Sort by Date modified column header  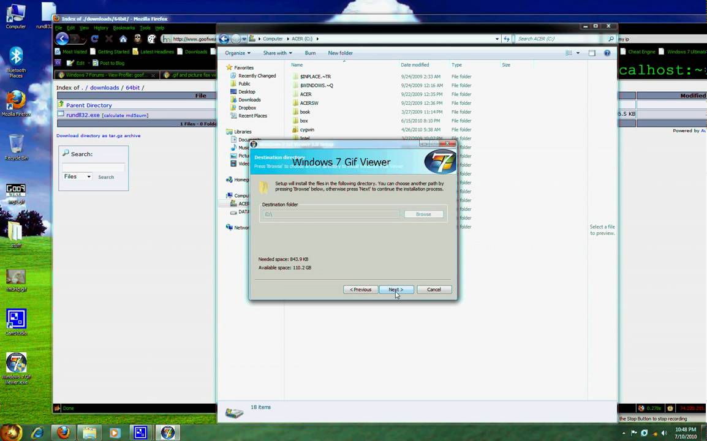click(x=415, y=65)
